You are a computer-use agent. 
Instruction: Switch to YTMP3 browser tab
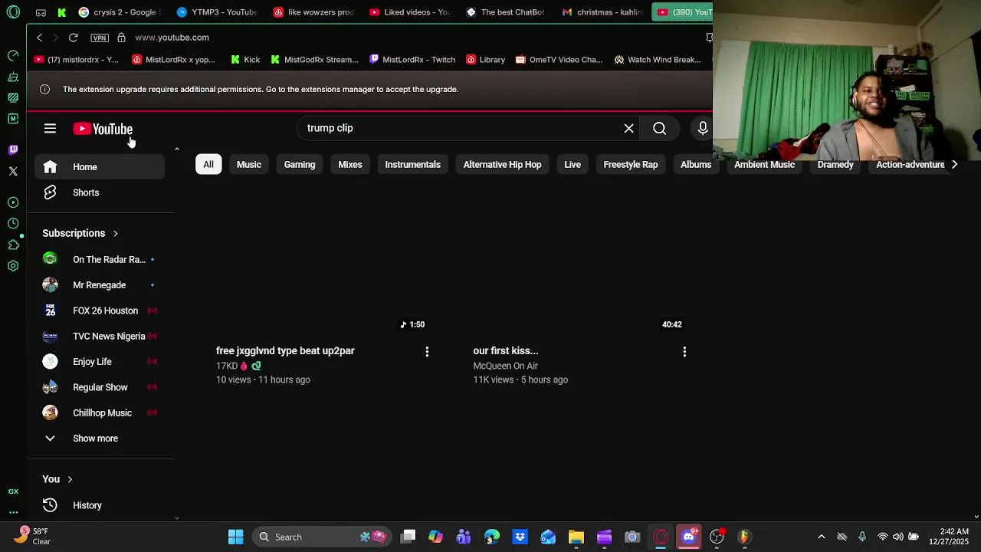217,12
